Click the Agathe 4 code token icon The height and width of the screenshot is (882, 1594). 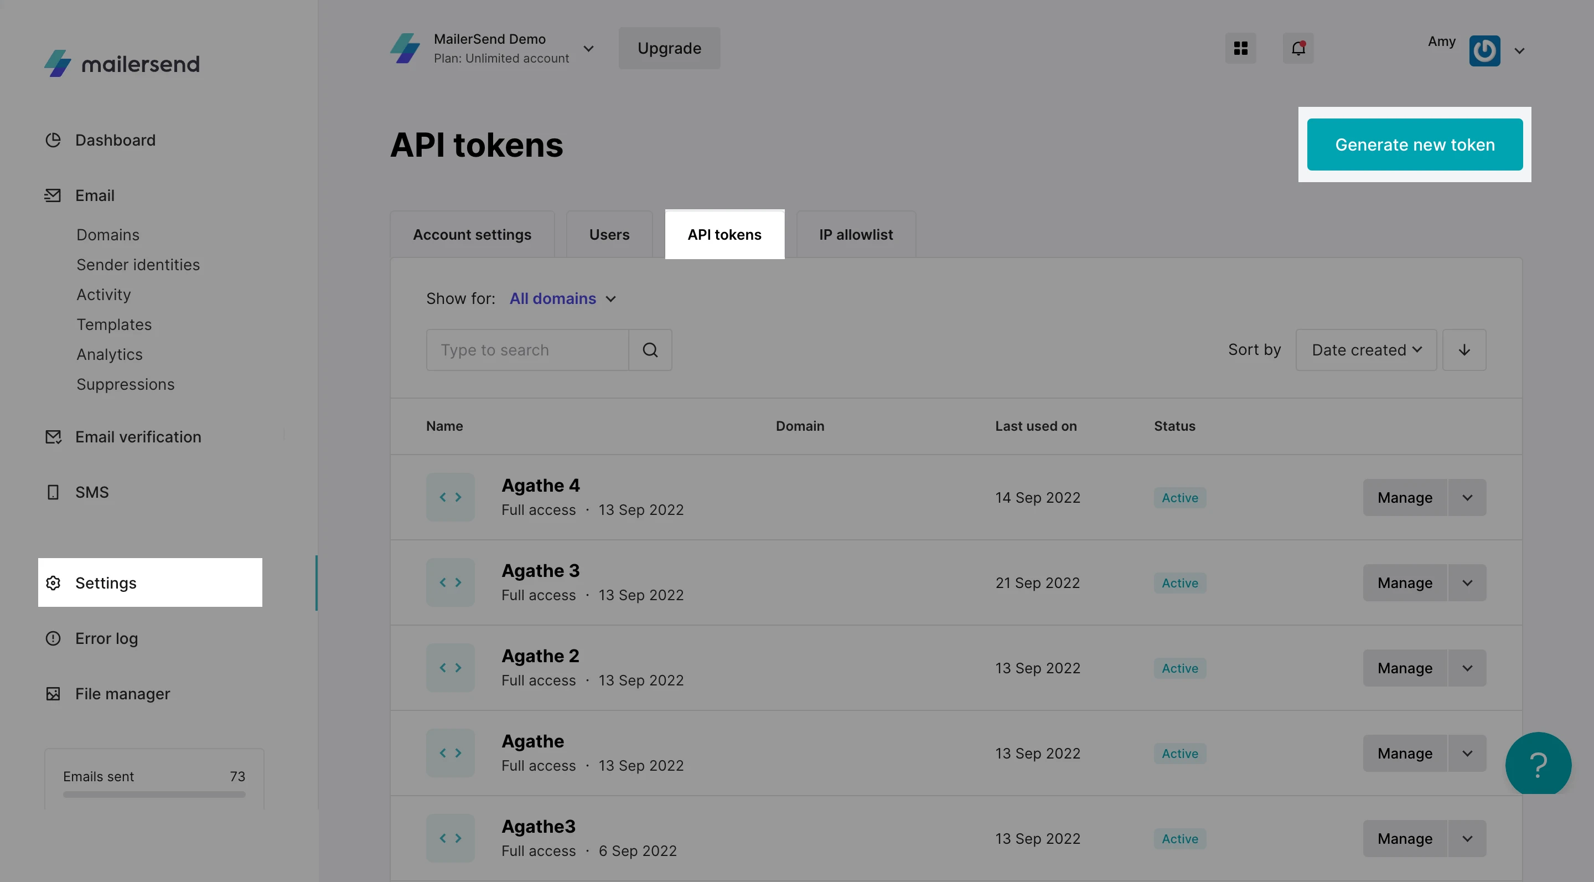point(450,498)
